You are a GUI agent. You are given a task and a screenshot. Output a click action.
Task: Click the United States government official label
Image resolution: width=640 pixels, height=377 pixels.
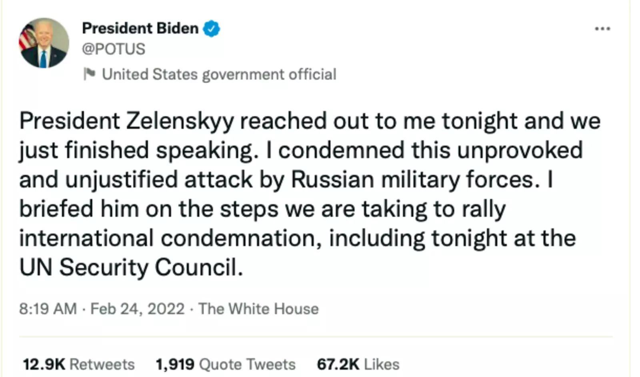(x=219, y=74)
